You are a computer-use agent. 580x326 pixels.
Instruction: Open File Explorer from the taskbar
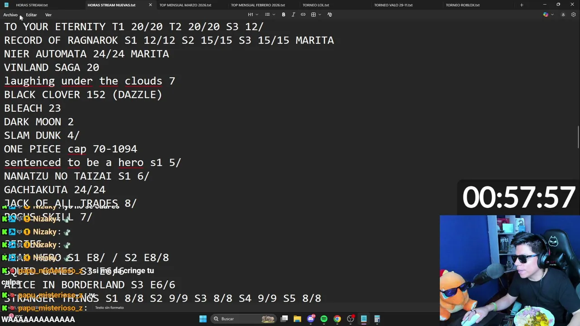coord(297,319)
